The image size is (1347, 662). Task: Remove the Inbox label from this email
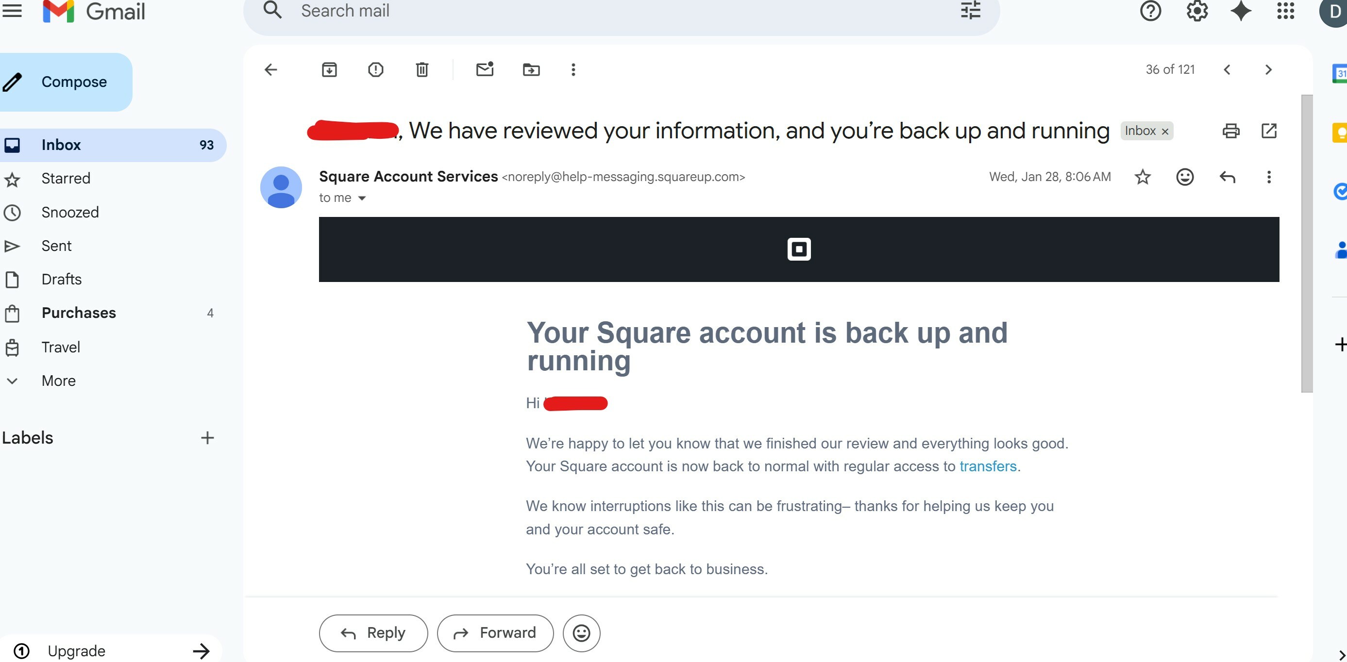(x=1165, y=131)
